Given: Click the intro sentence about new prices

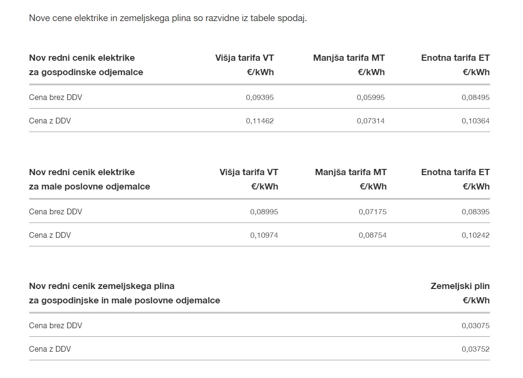Looking at the screenshot, I should click(167, 18).
